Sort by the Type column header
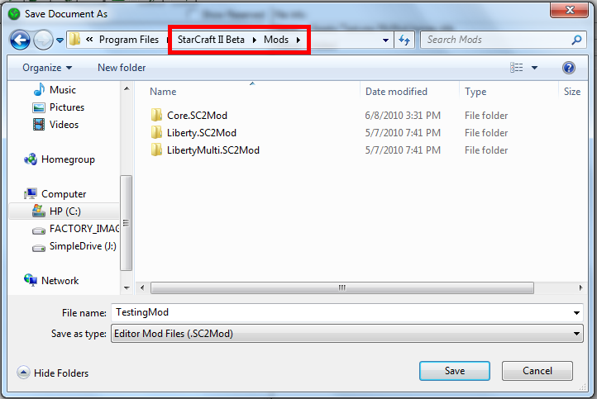The image size is (597, 399). [475, 92]
